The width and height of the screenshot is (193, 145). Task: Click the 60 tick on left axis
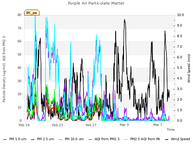(19, 41)
